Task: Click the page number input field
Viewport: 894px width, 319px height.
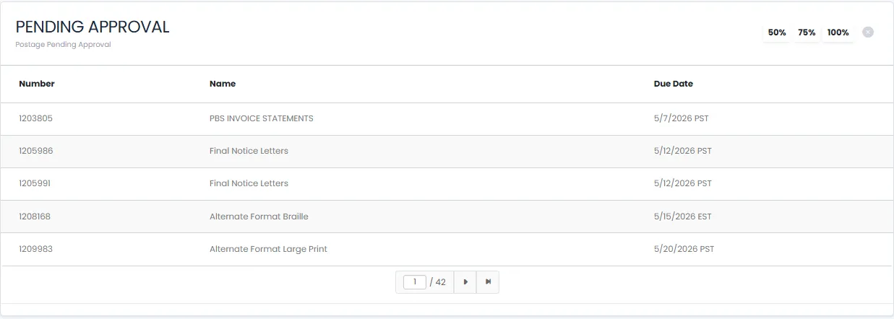Action: coord(415,282)
